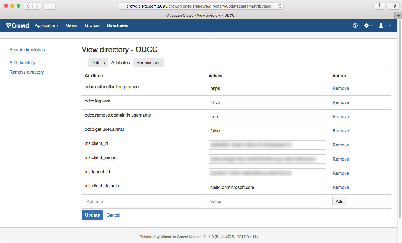Open the administration gear menu
This screenshot has width=402, height=243.
click(368, 26)
